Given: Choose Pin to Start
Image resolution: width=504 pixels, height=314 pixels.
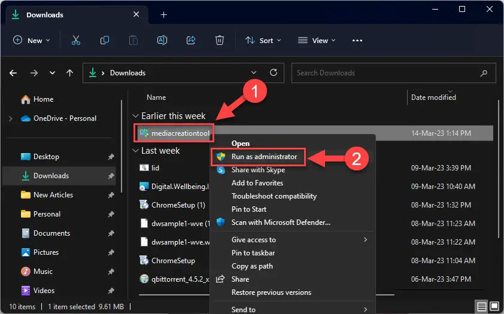Looking at the screenshot, I should pos(293,209).
